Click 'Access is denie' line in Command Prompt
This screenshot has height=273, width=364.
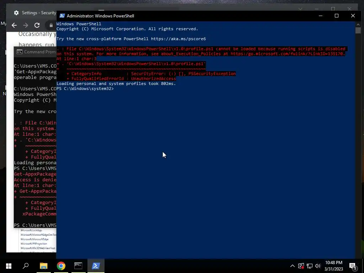(35, 180)
